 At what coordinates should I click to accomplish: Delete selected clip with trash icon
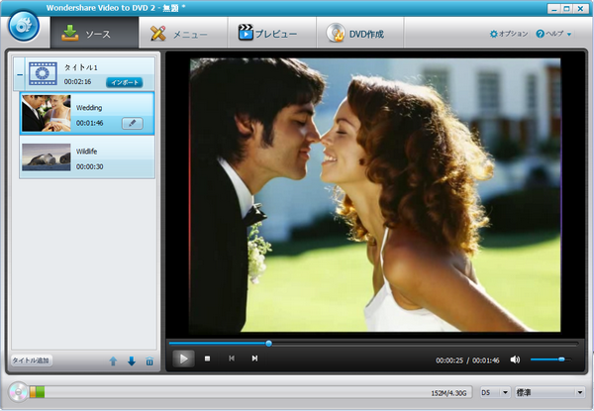point(149,361)
